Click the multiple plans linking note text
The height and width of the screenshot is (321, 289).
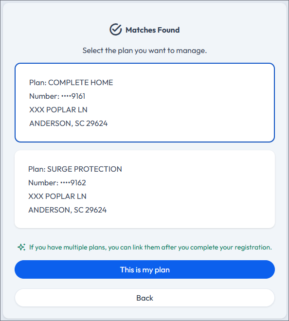[x=150, y=247]
